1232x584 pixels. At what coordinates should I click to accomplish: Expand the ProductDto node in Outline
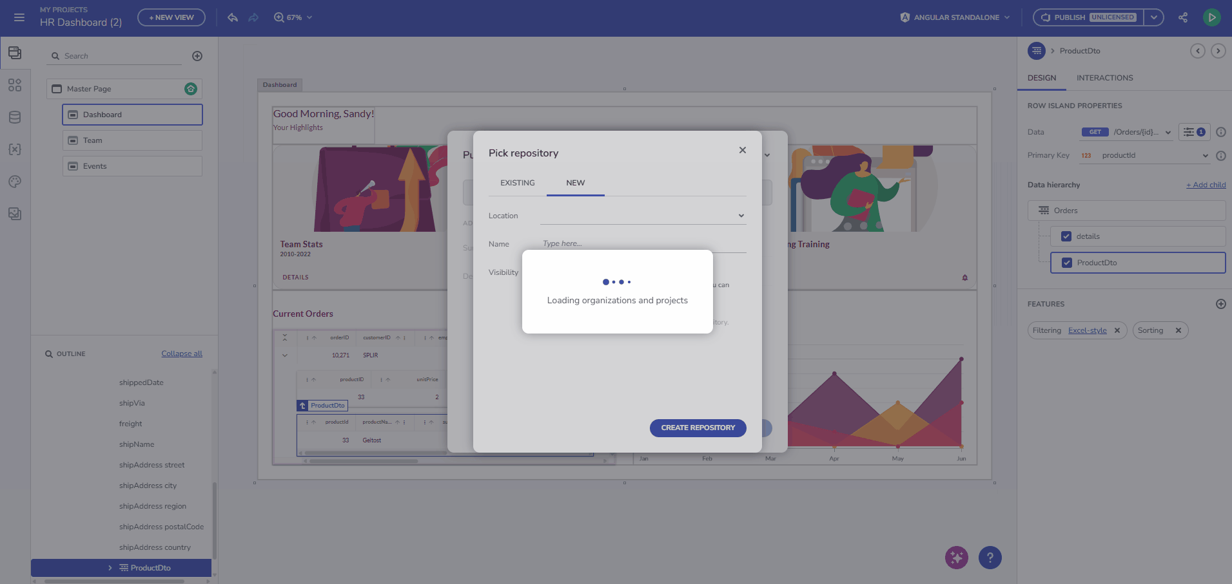110,567
